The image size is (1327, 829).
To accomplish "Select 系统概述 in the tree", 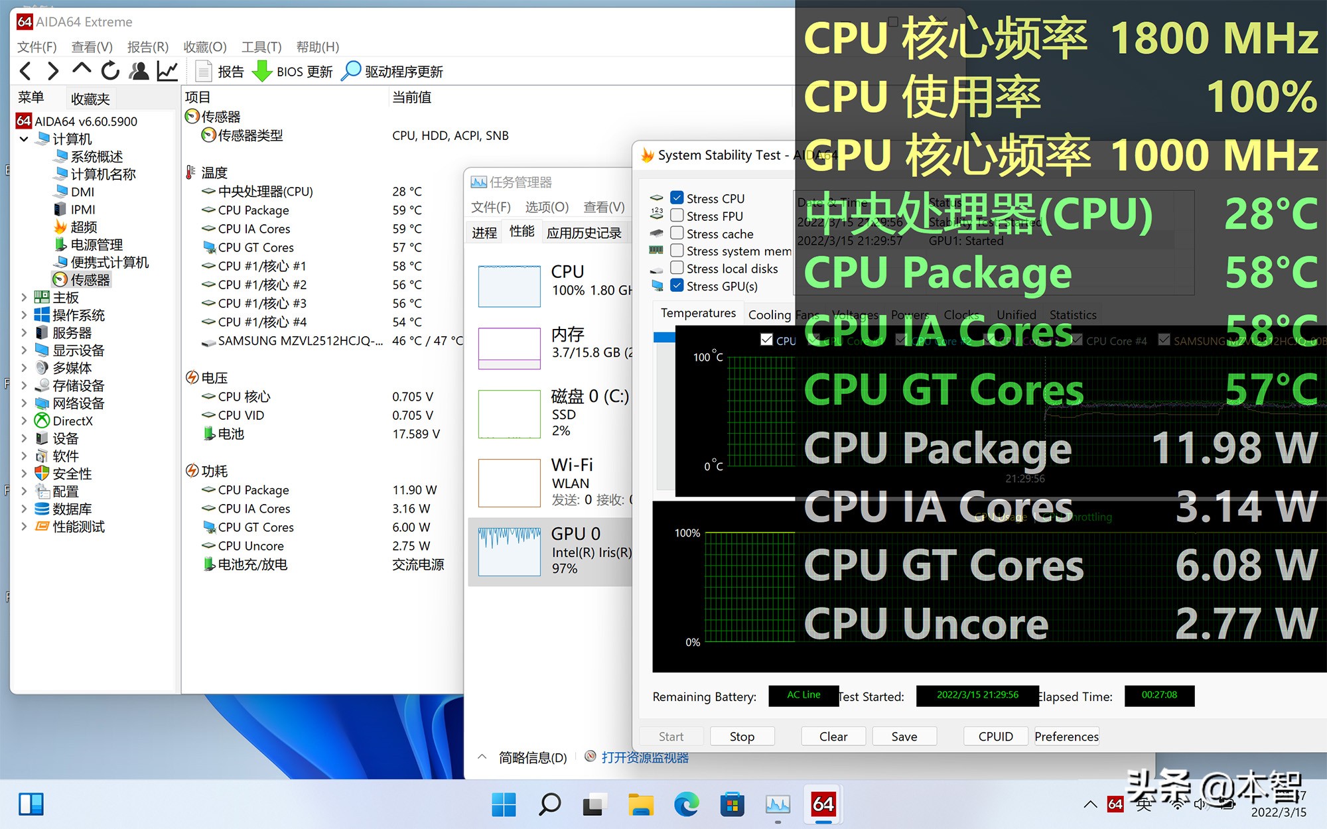I will (x=89, y=157).
